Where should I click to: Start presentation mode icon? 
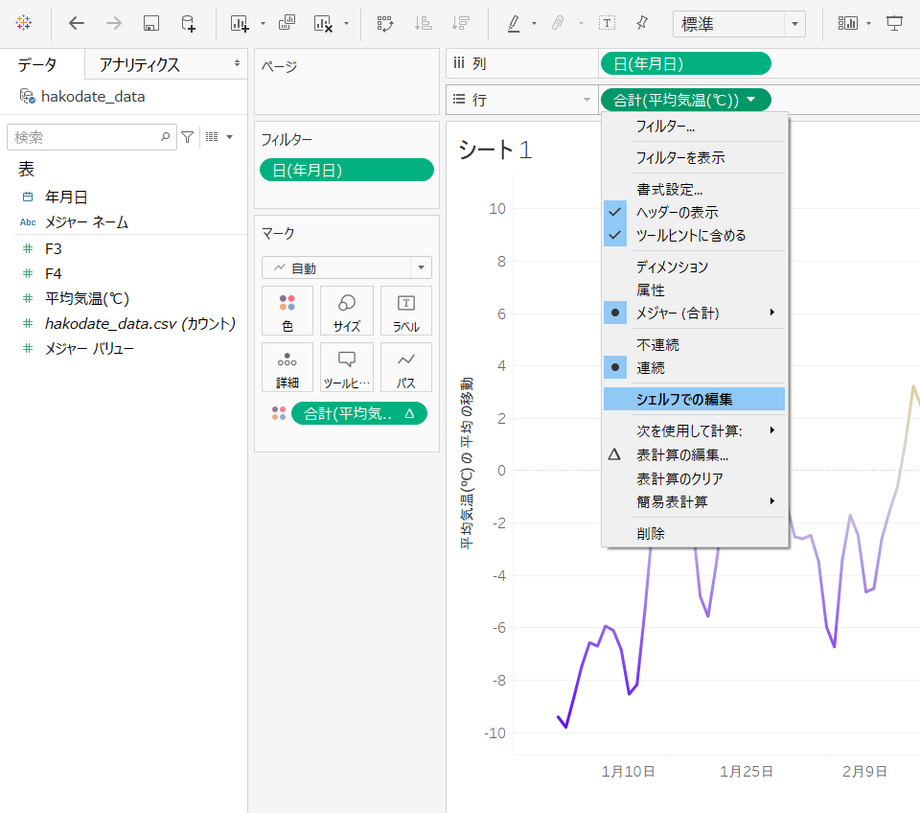(x=894, y=23)
